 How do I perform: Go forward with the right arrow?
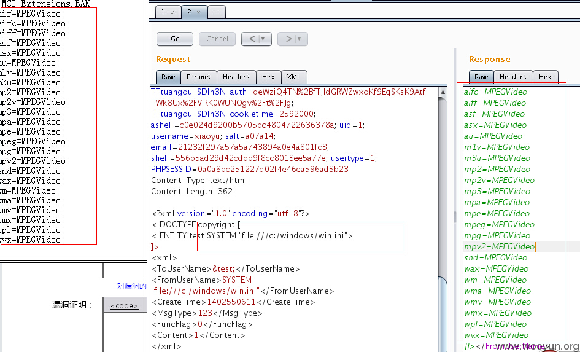coord(288,39)
